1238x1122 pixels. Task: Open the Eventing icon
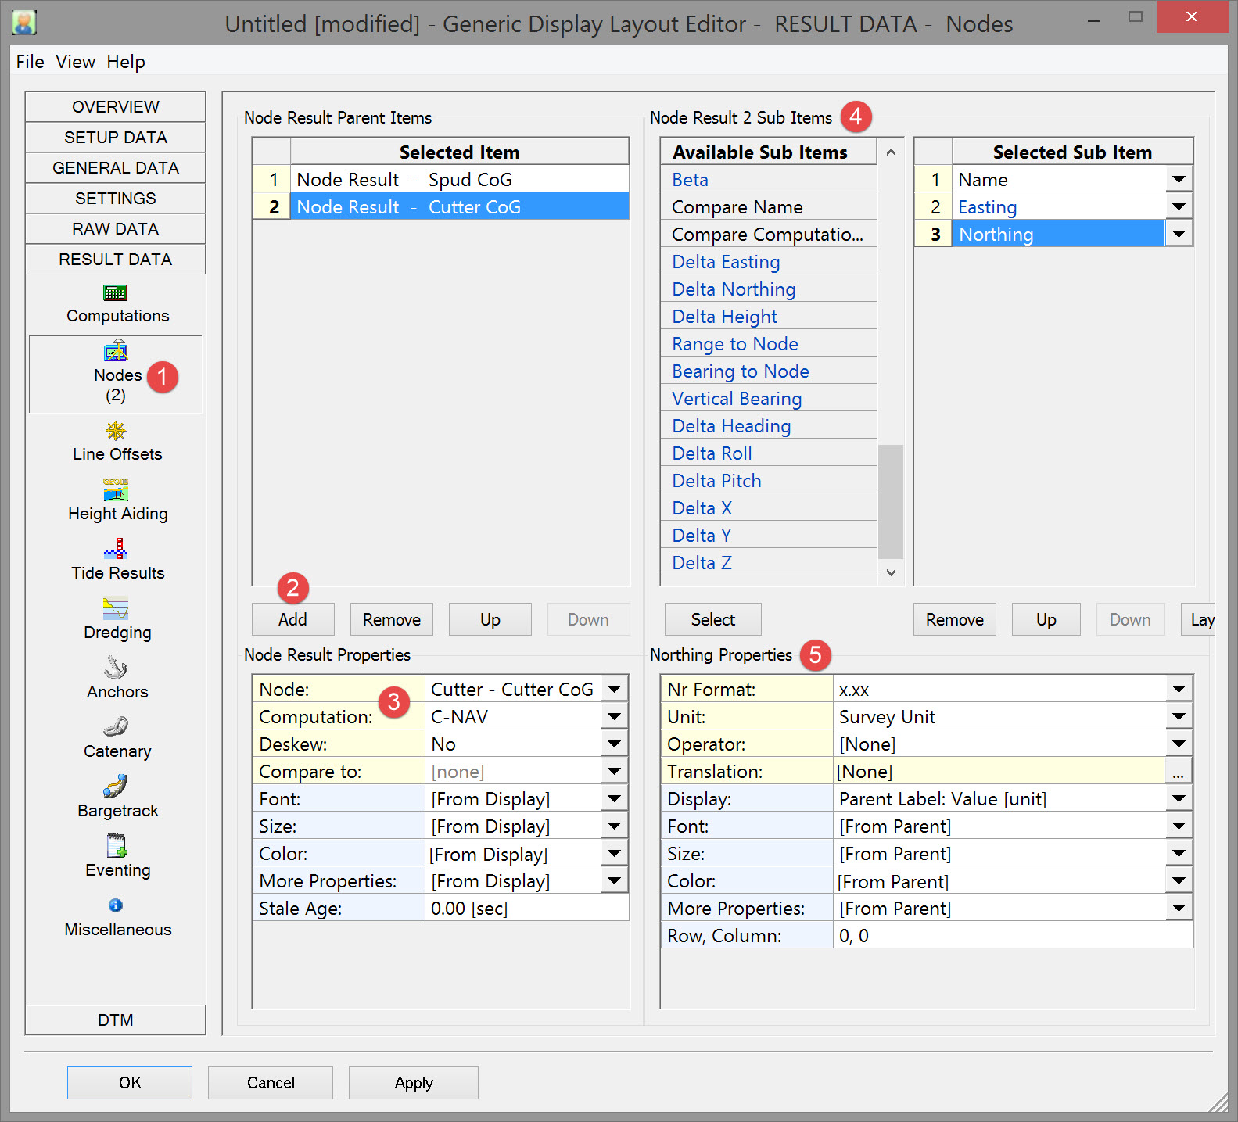click(x=116, y=845)
